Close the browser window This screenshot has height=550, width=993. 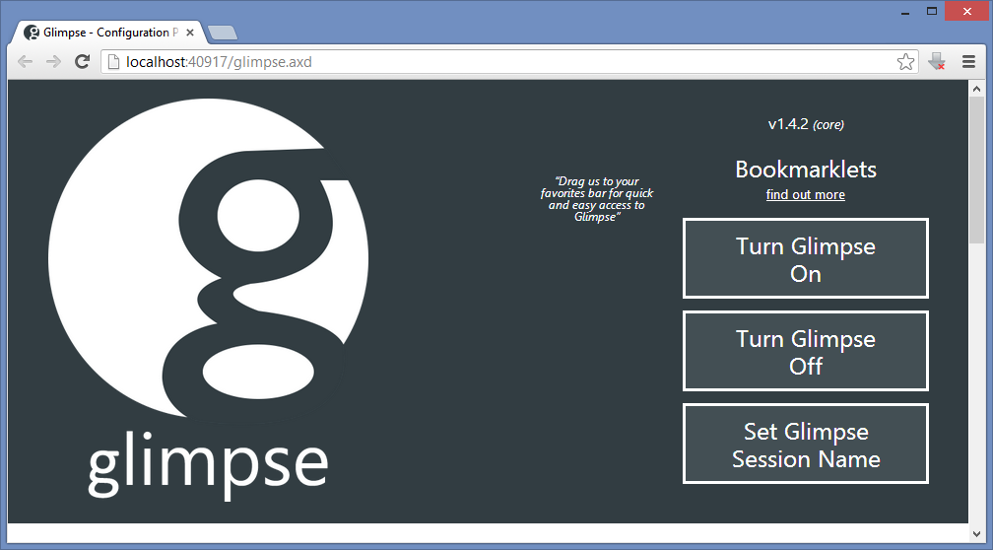click(x=967, y=12)
